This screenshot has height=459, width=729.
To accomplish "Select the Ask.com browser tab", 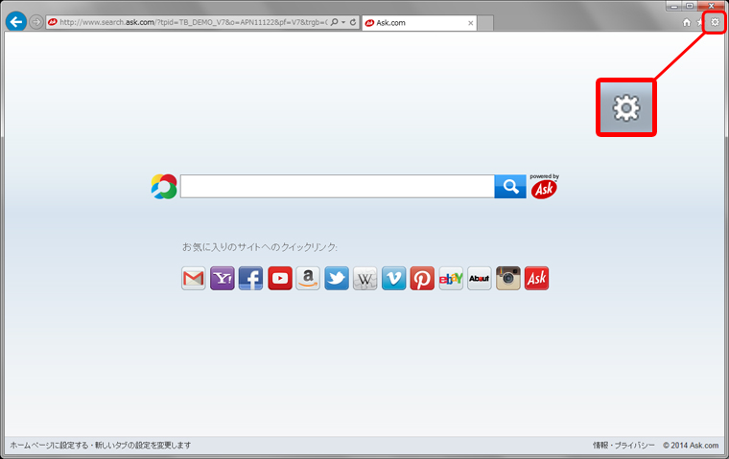I will (x=419, y=23).
